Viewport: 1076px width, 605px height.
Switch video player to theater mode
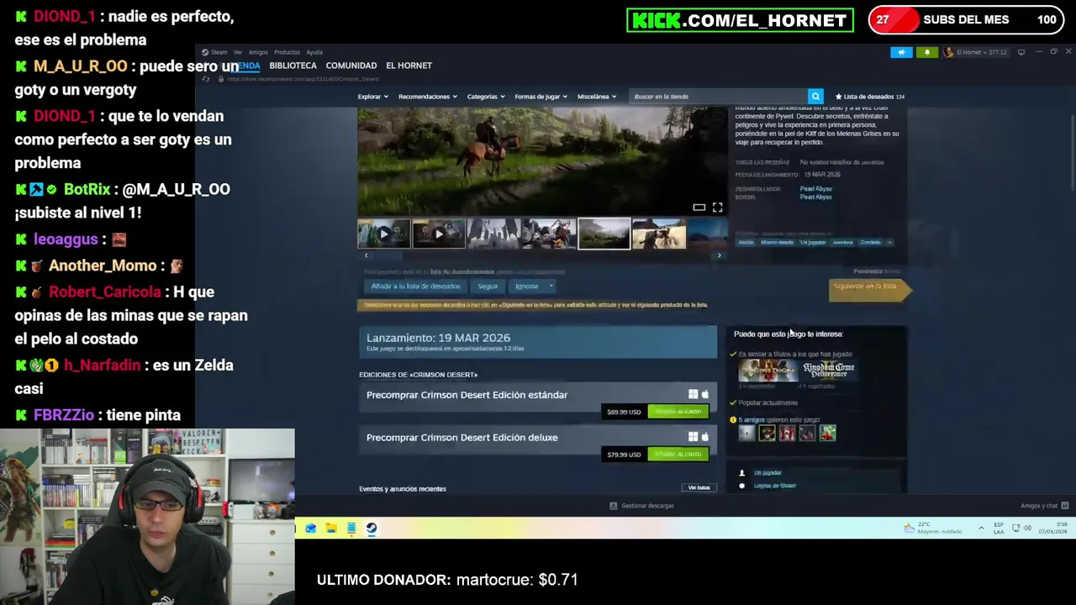point(699,207)
